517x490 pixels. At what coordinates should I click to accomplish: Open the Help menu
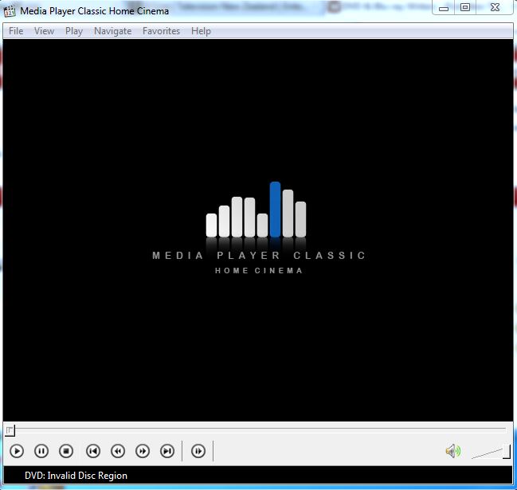201,31
